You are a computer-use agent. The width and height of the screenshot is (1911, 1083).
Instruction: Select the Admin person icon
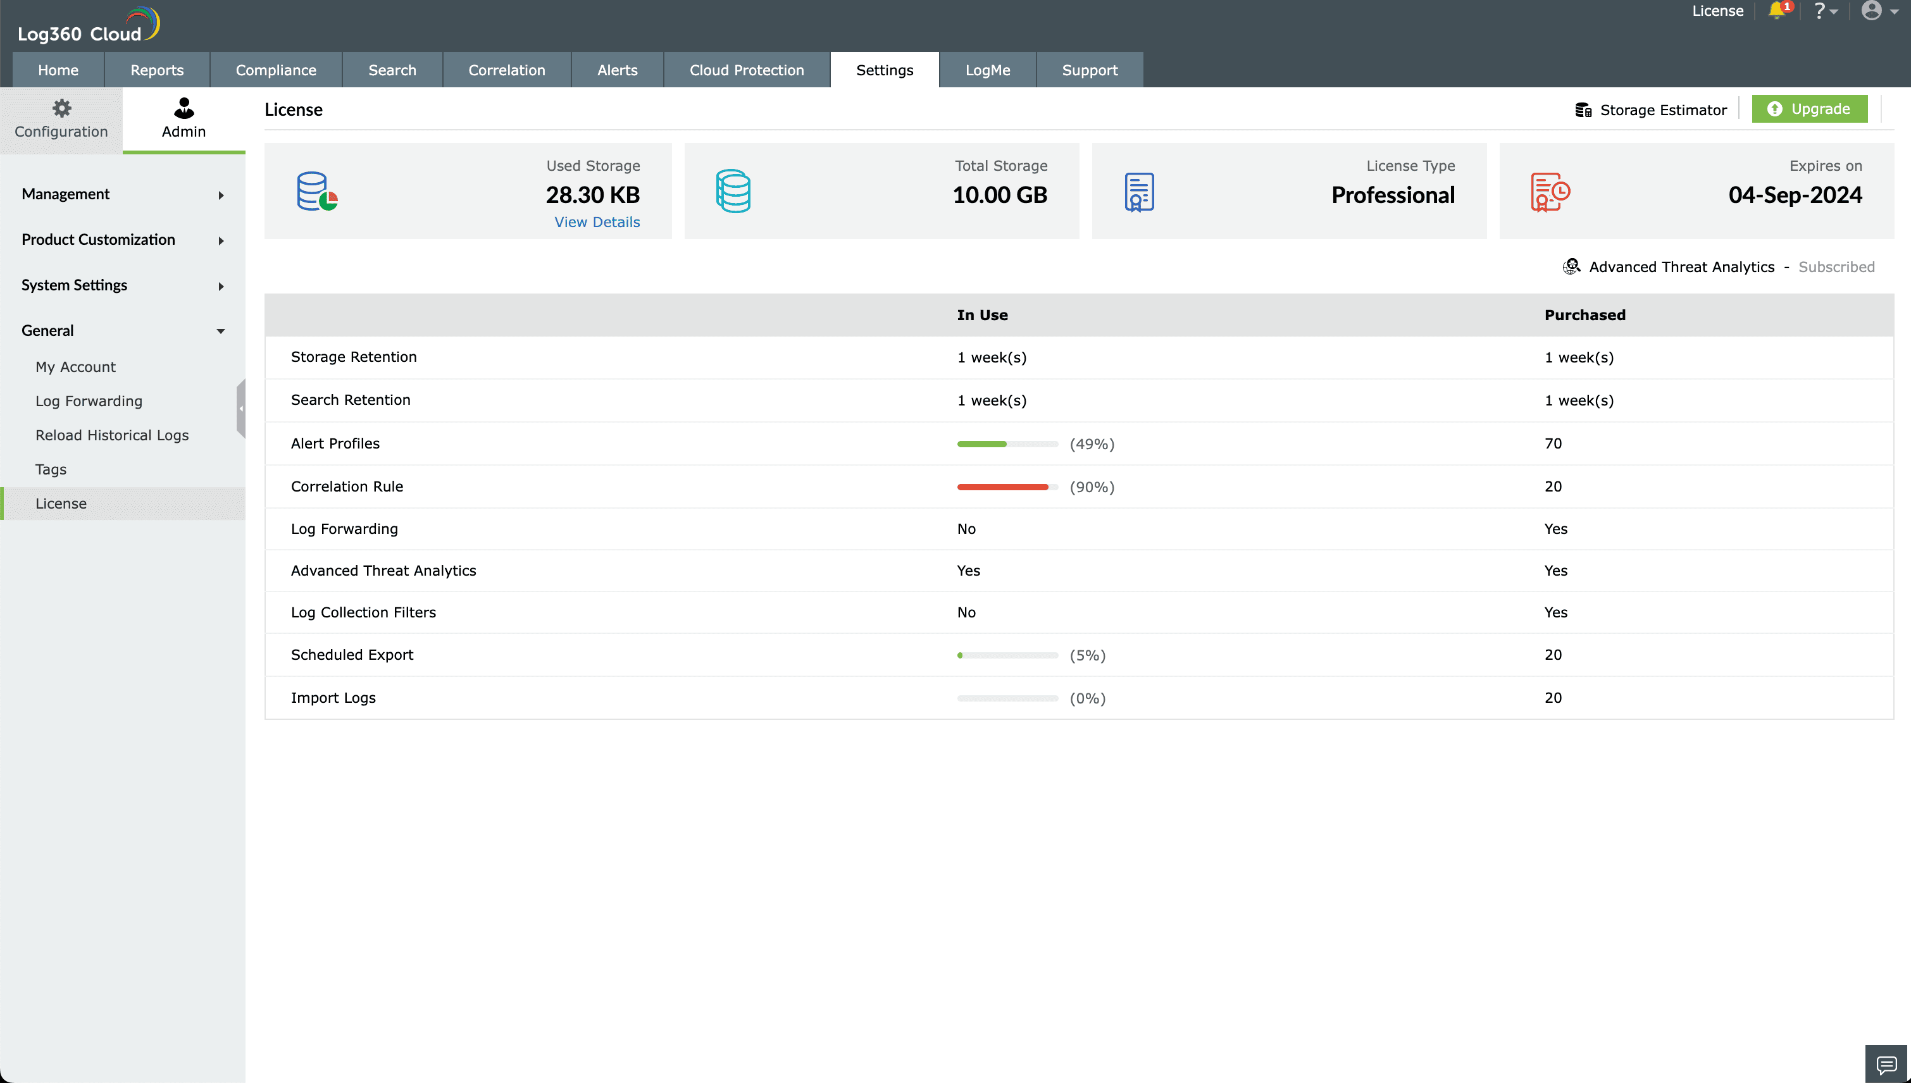tap(184, 110)
